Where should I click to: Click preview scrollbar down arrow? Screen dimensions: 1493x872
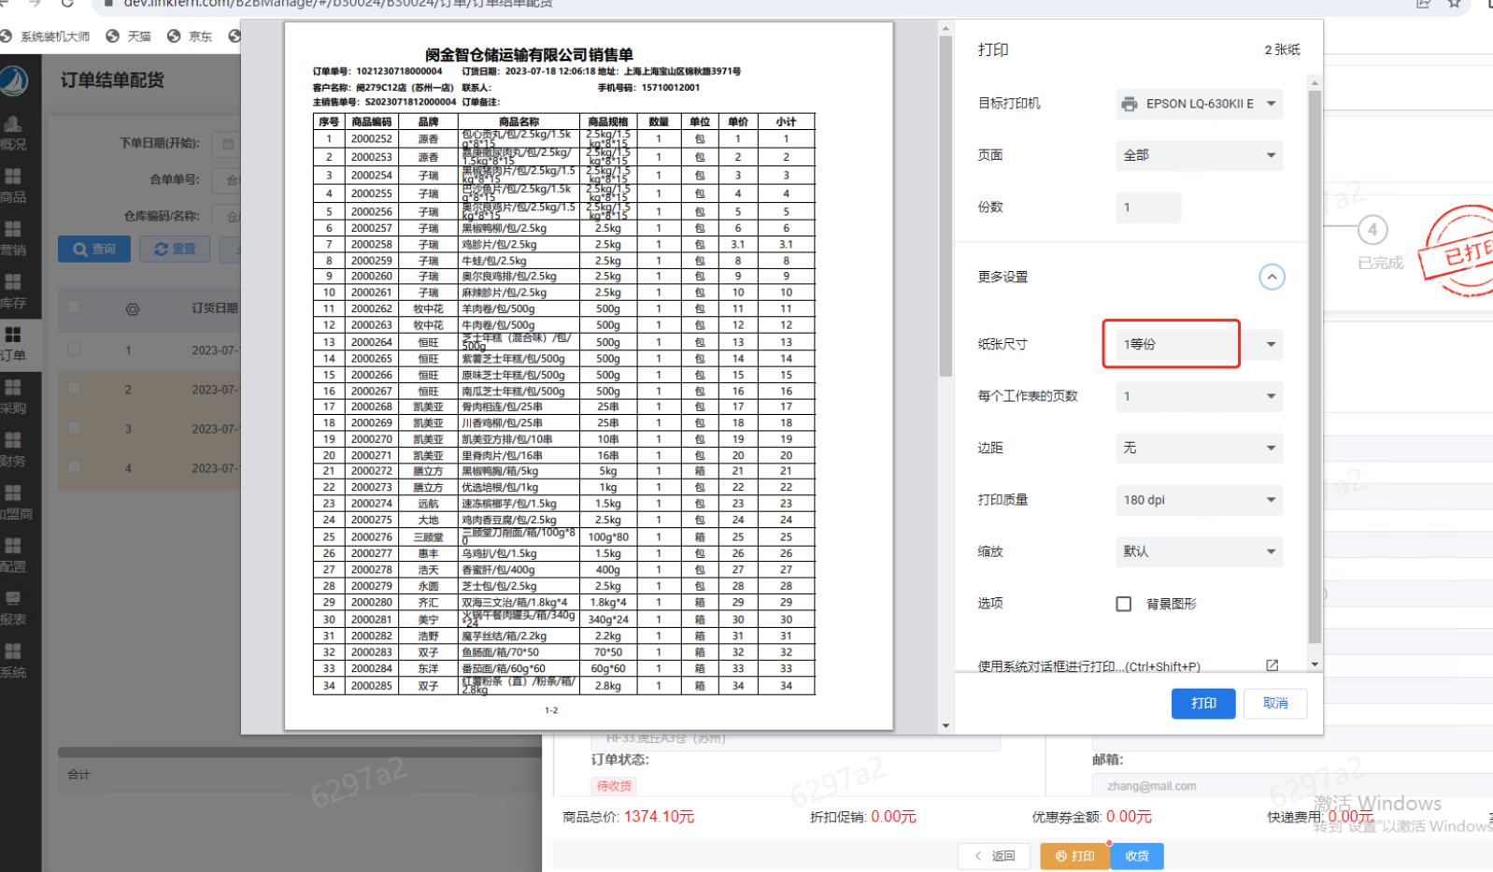pyautogui.click(x=946, y=725)
